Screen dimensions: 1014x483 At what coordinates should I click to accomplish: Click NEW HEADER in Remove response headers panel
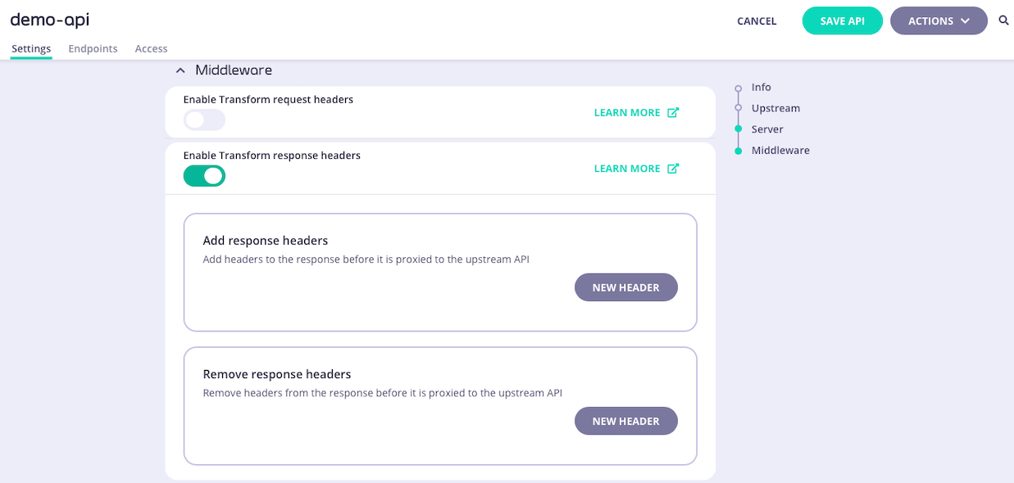[x=625, y=421]
